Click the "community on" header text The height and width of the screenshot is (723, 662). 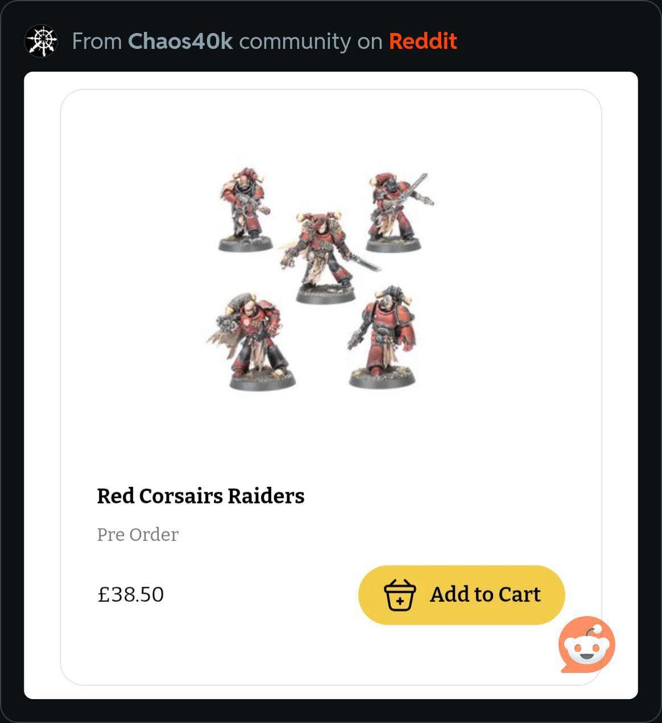[x=311, y=42]
